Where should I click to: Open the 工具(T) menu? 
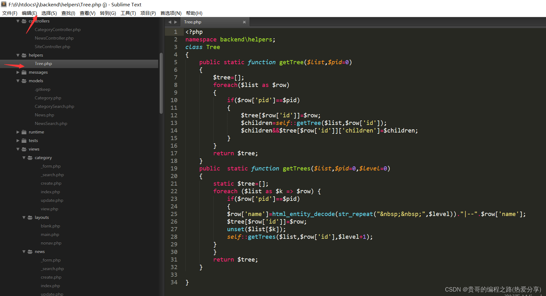[x=128, y=13]
